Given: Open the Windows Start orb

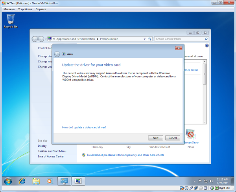Looking at the screenshot, I should click(x=8, y=181).
